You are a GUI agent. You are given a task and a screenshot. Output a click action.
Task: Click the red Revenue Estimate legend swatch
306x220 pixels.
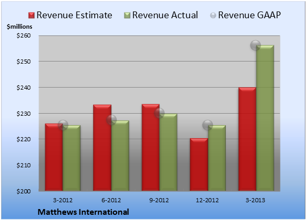click(31, 15)
